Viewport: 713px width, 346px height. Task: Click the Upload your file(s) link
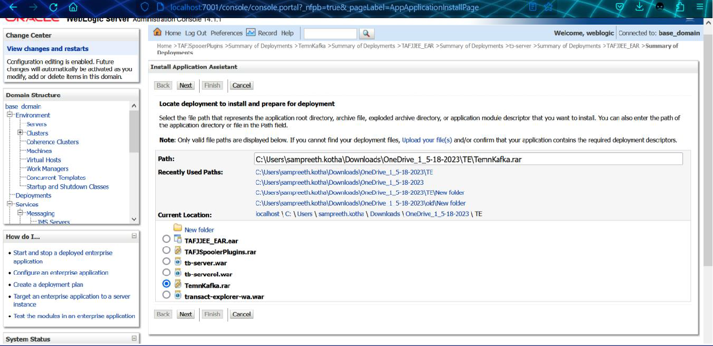[427, 140]
